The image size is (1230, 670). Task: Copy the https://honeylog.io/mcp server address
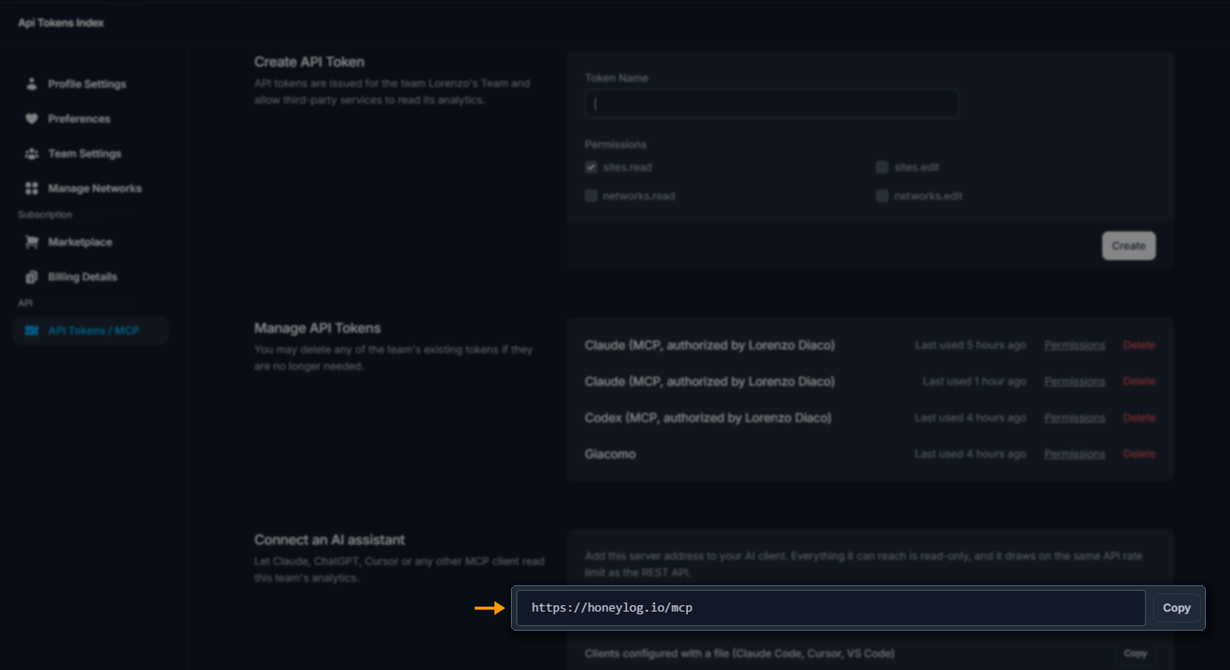[x=1176, y=608]
